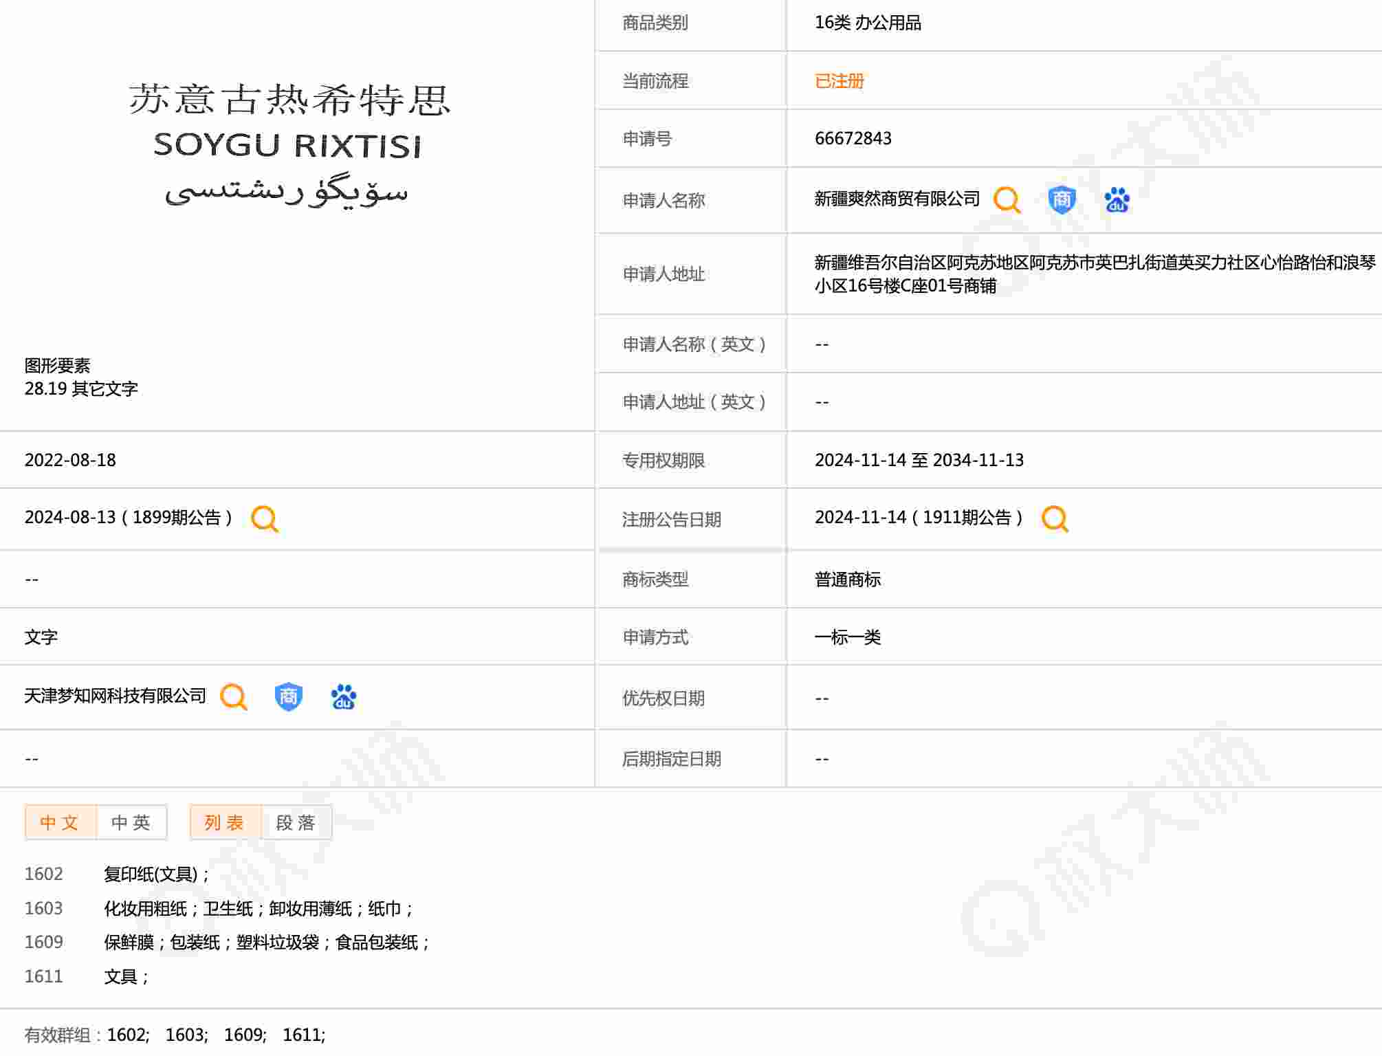The width and height of the screenshot is (1382, 1056).
Task: Click the 已注册 status text
Action: tap(839, 81)
